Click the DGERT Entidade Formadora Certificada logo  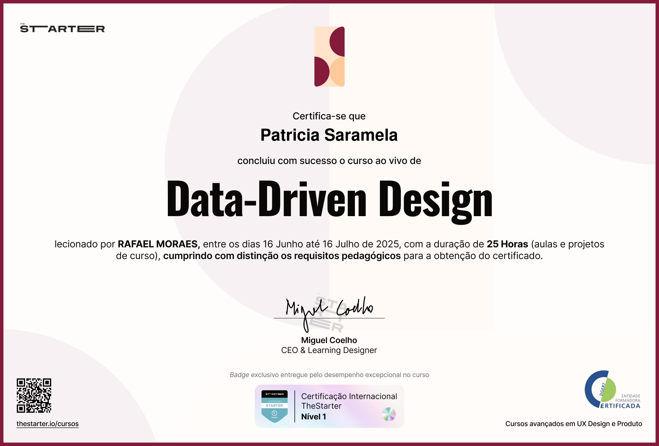click(x=613, y=390)
